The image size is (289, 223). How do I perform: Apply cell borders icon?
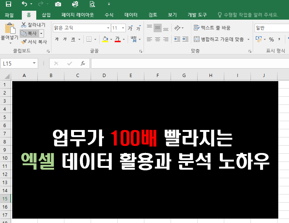(x=89, y=39)
